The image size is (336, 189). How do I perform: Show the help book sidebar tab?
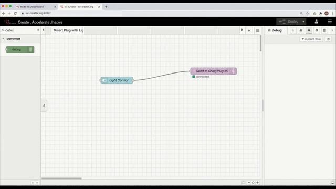point(301,30)
